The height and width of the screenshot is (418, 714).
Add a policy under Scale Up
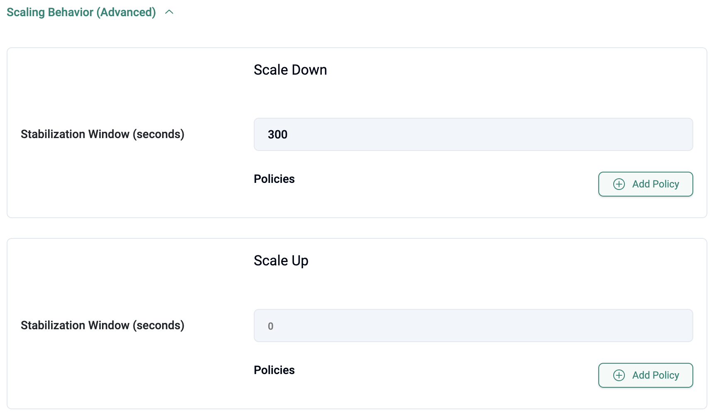pyautogui.click(x=645, y=375)
